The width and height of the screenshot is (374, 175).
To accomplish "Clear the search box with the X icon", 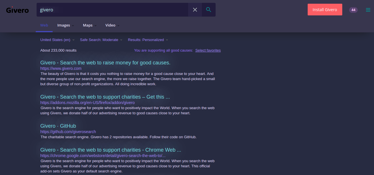I will (x=195, y=10).
